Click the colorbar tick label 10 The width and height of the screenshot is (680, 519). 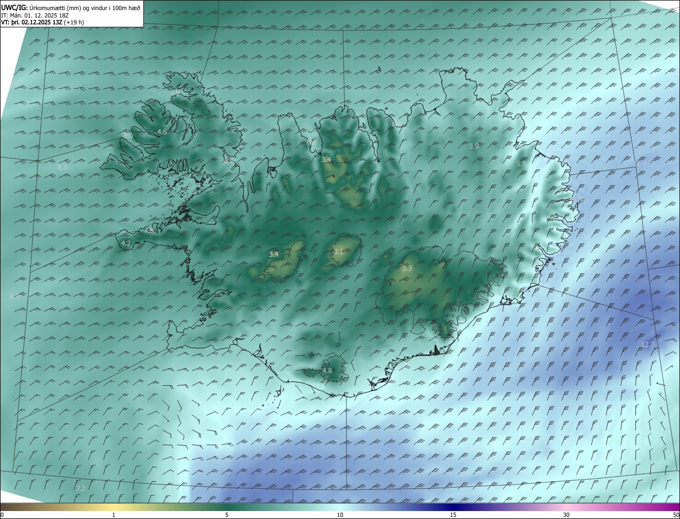[340, 515]
